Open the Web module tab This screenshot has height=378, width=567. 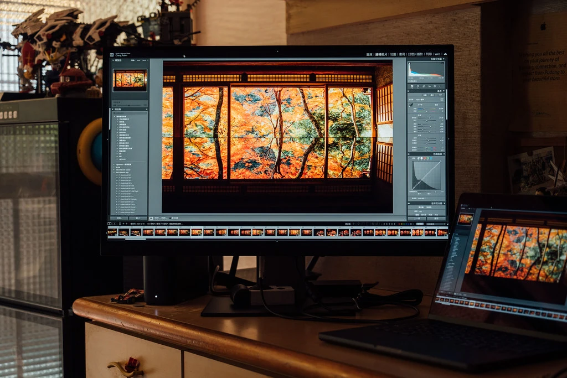[437, 54]
